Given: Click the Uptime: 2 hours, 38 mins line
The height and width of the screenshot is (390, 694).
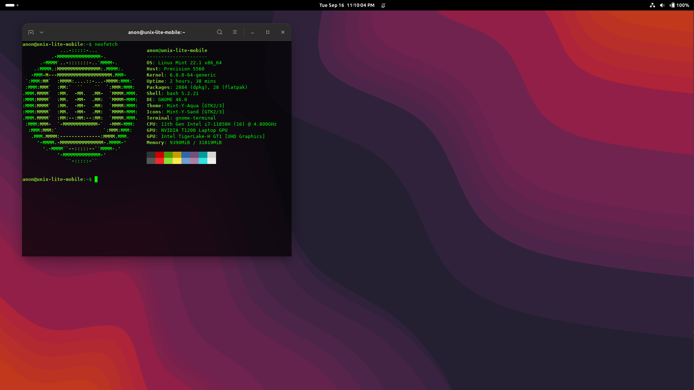Looking at the screenshot, I should (x=181, y=81).
